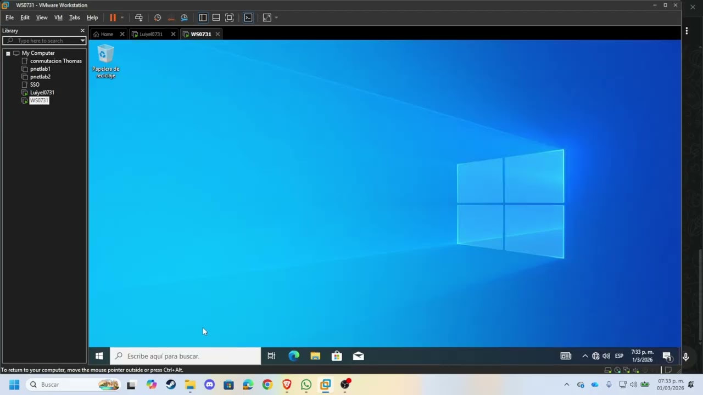The width and height of the screenshot is (703, 395).
Task: Open the power options dropdown beside the pause button
Action: [122, 18]
